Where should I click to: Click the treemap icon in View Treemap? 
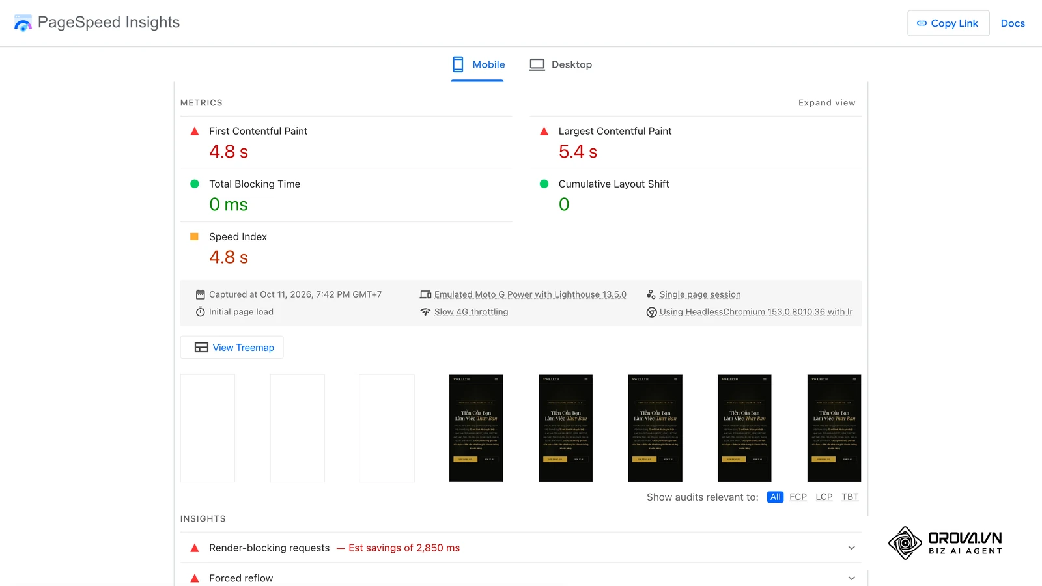(201, 348)
